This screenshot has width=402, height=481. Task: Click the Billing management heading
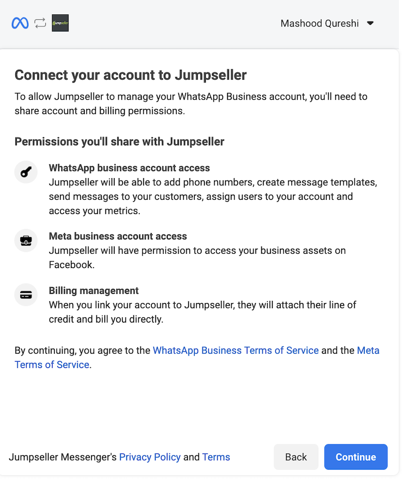click(94, 290)
